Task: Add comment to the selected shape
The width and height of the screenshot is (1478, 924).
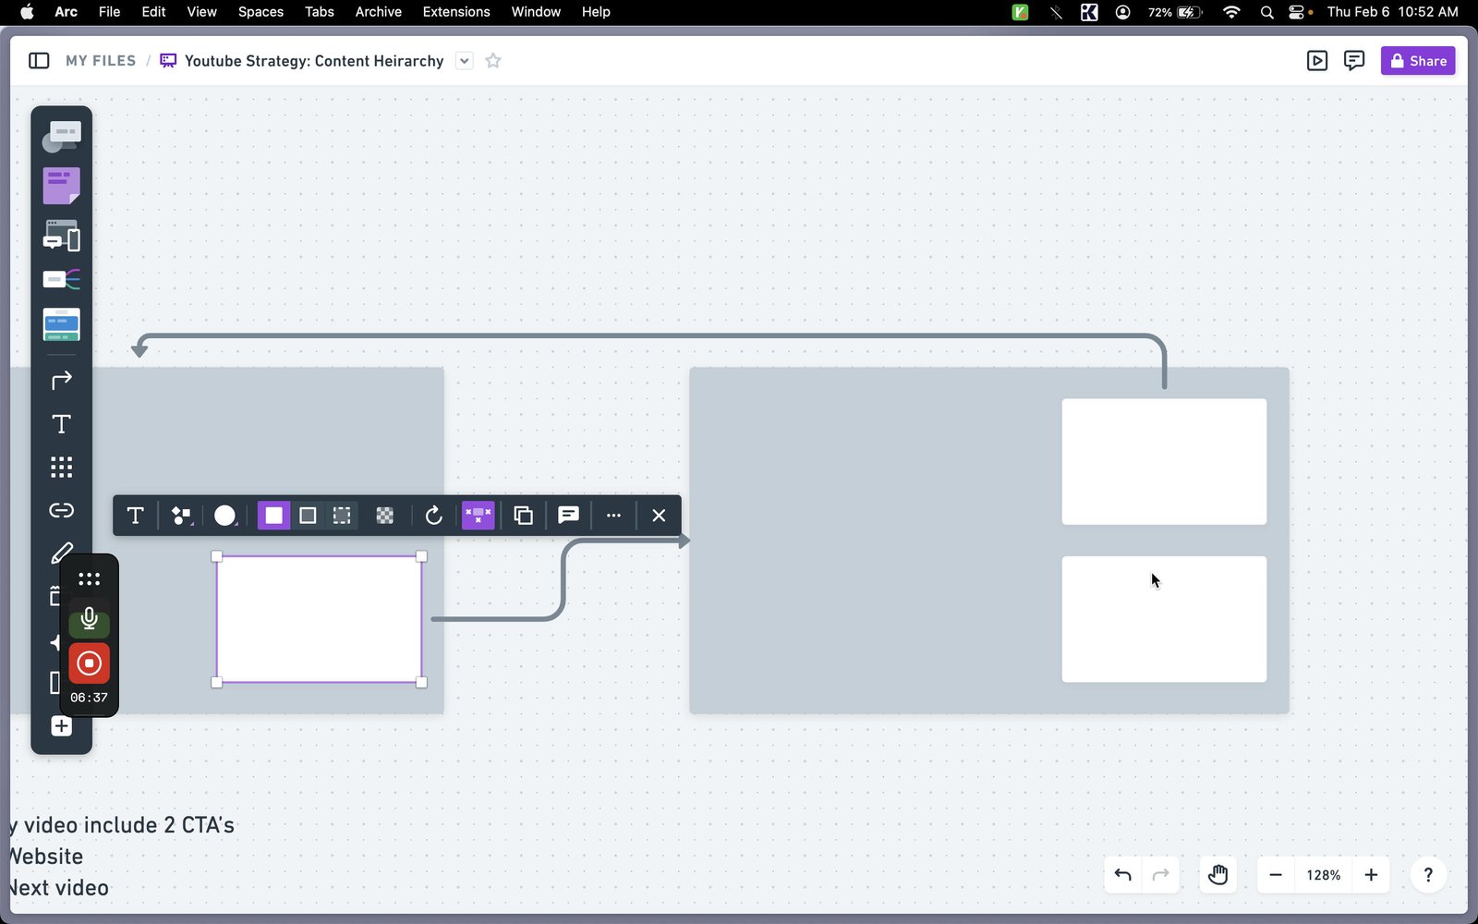Action: coord(568,516)
